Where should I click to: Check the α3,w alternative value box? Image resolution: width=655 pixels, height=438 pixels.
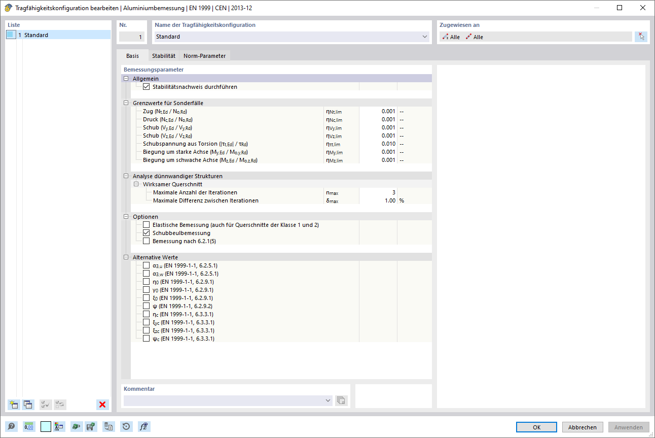tap(147, 274)
